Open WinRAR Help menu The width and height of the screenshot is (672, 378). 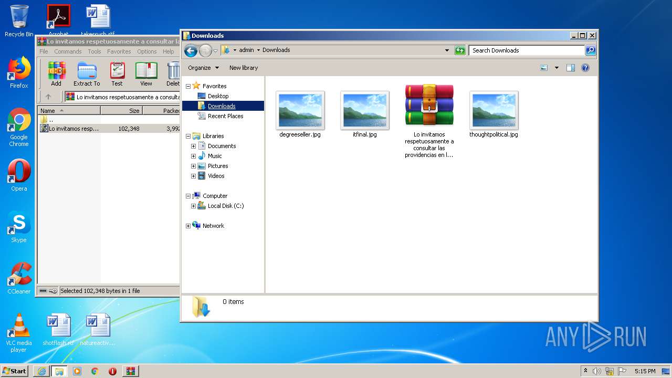click(169, 51)
